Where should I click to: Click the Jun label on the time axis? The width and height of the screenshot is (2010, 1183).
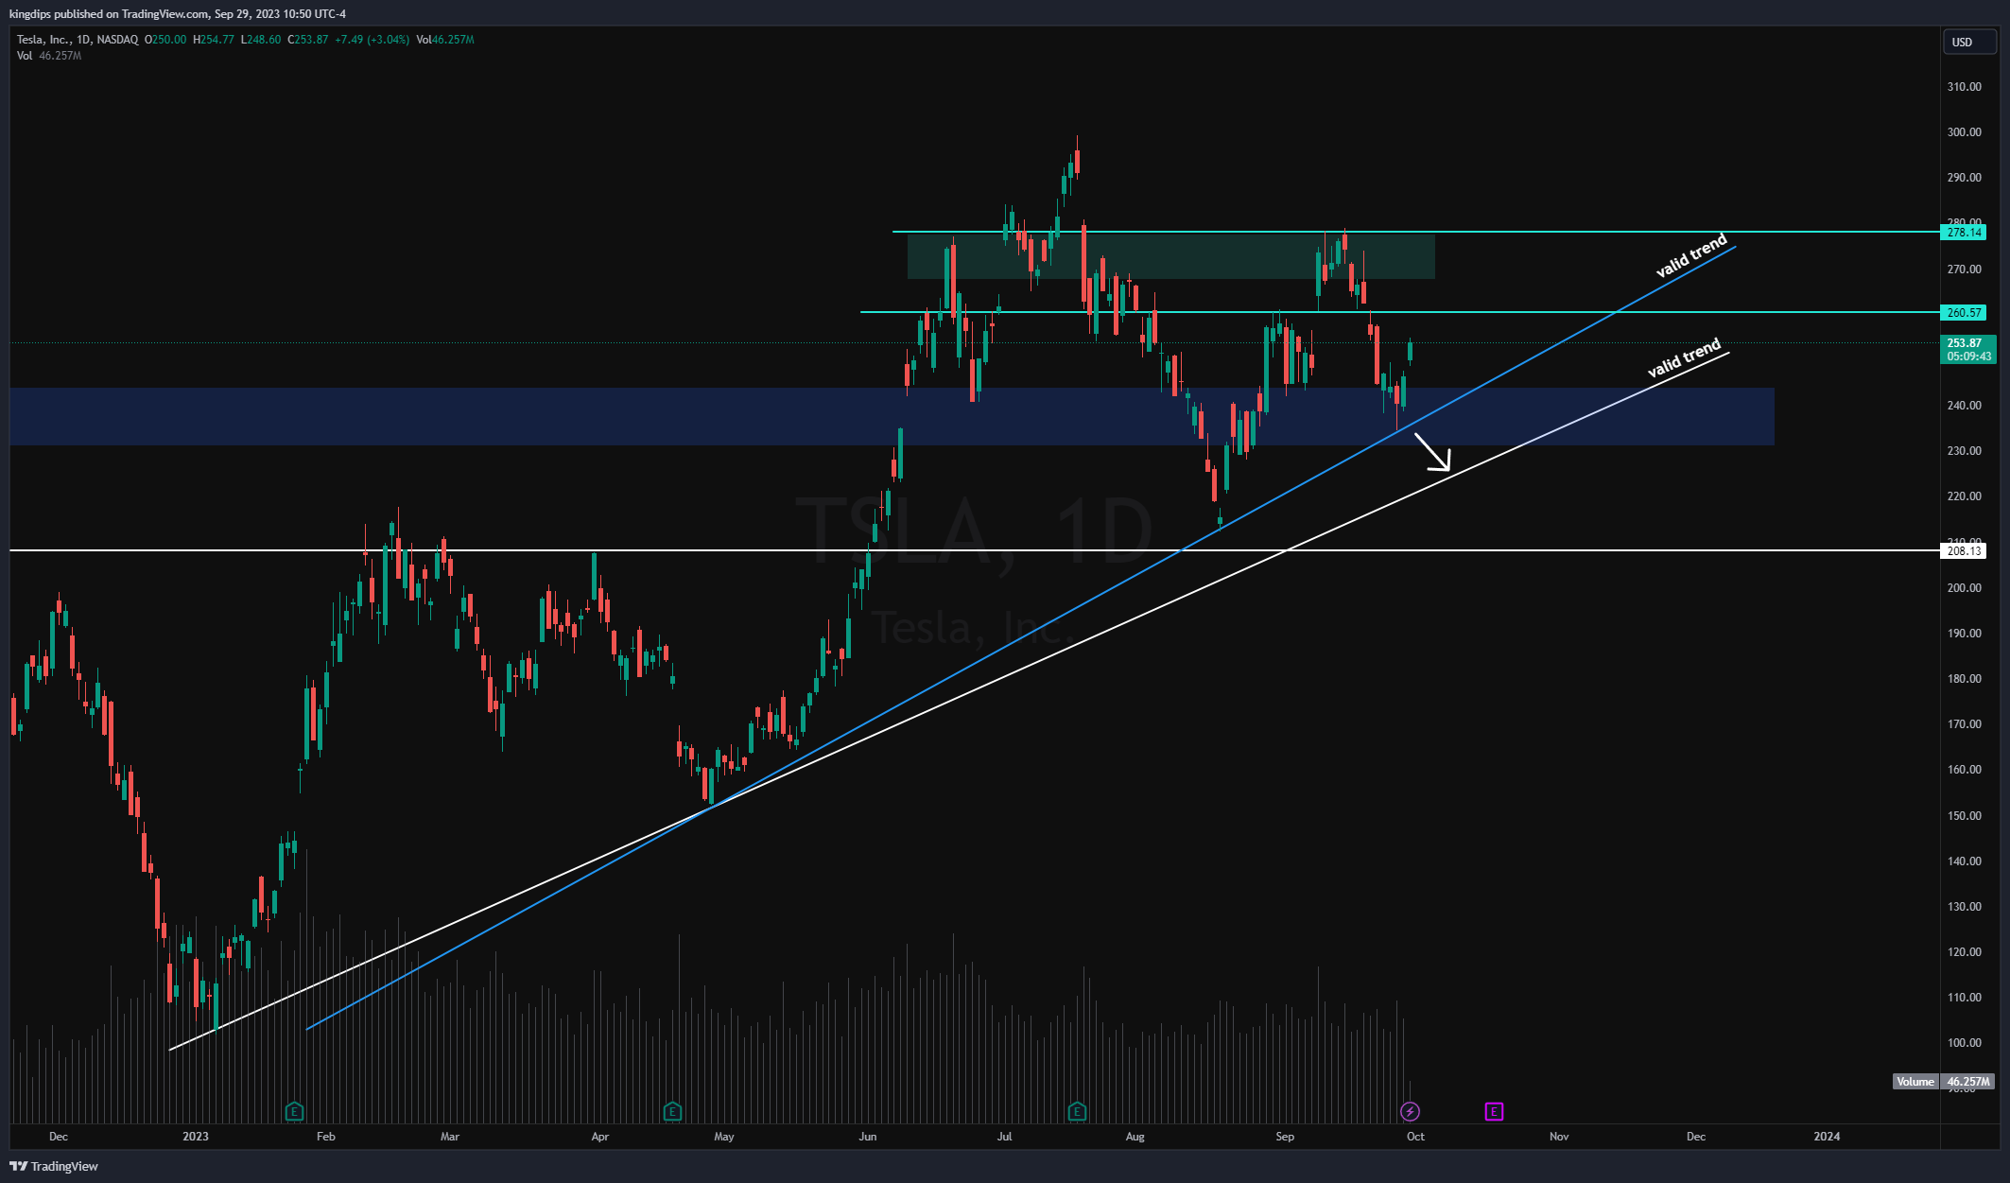tap(868, 1137)
